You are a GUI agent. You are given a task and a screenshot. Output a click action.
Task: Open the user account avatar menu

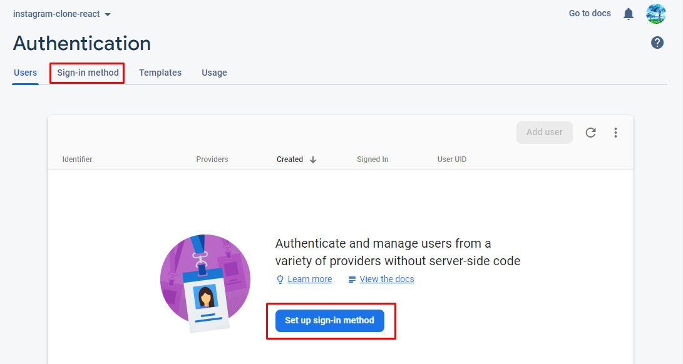[x=655, y=14]
